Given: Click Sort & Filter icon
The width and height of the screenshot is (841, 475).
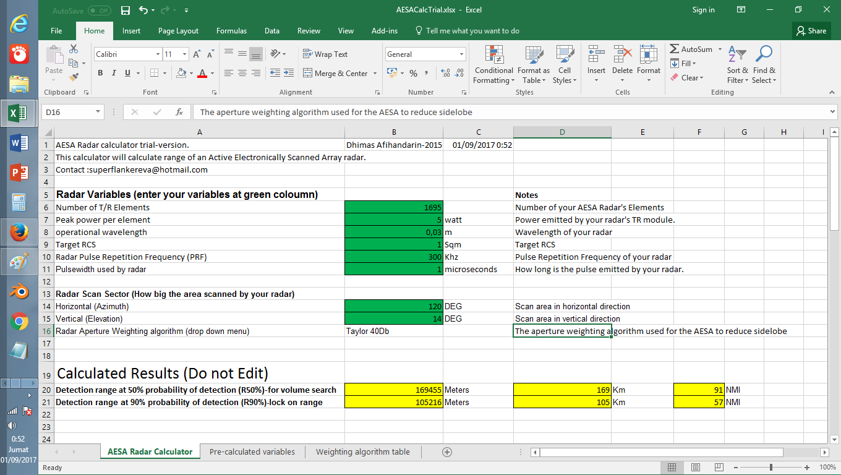Looking at the screenshot, I should 737,54.
